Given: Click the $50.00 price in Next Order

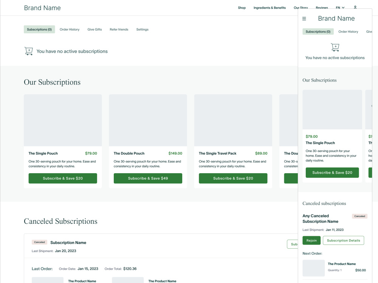Looking at the screenshot, I should [x=360, y=270].
